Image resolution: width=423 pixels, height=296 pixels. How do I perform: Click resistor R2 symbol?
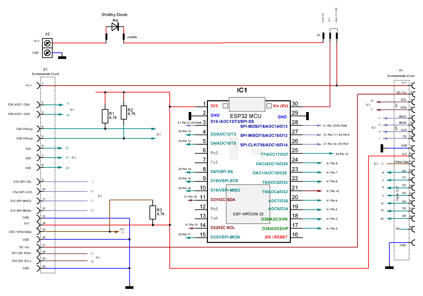point(123,112)
